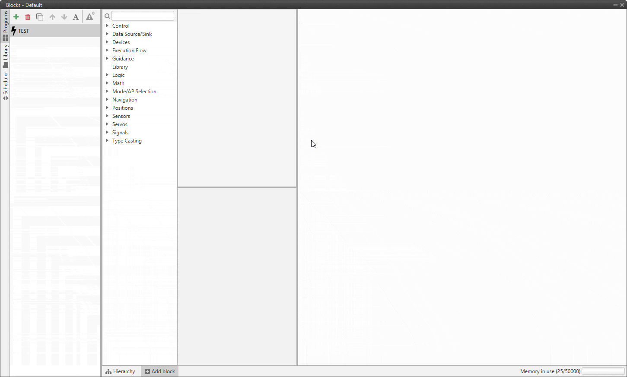Image resolution: width=627 pixels, height=377 pixels.
Task: Click the green plus add program icon
Action: 16,17
